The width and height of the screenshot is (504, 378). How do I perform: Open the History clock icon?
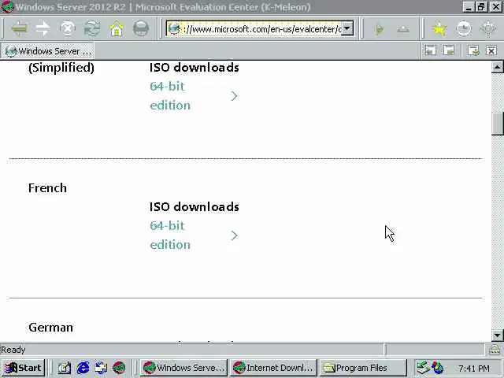(x=464, y=29)
